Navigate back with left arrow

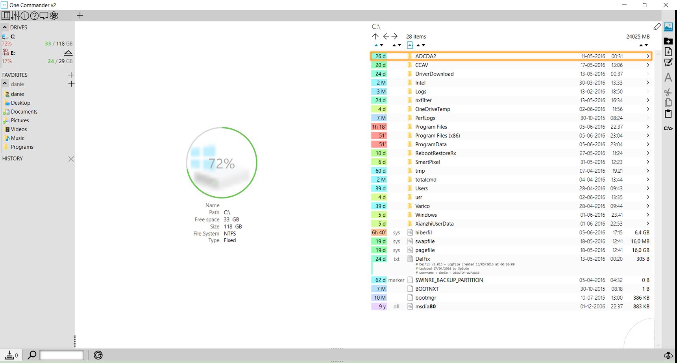tap(386, 36)
